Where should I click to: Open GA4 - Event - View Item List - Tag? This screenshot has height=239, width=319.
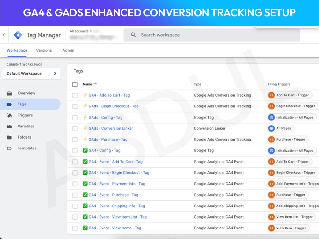pos(118,217)
